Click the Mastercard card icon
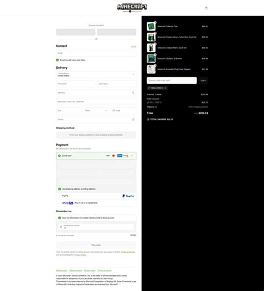The image size is (264, 291). [114, 156]
